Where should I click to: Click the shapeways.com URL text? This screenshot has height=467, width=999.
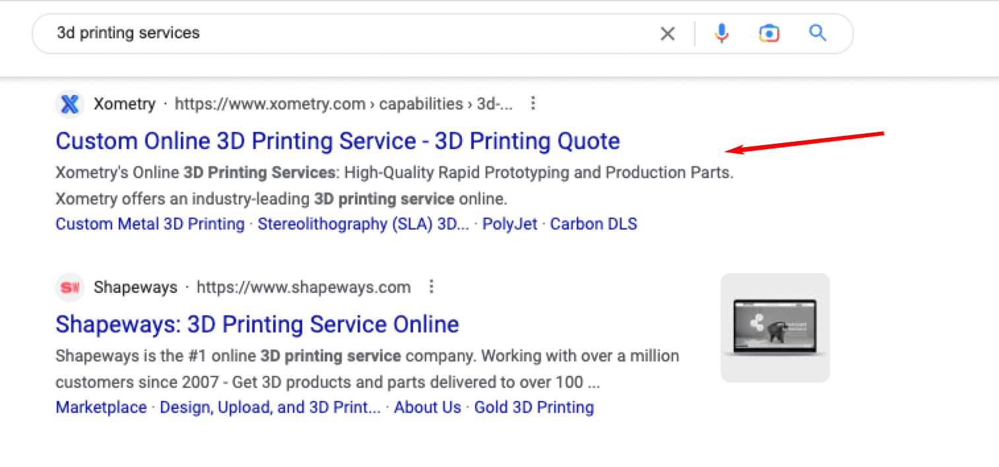click(304, 288)
